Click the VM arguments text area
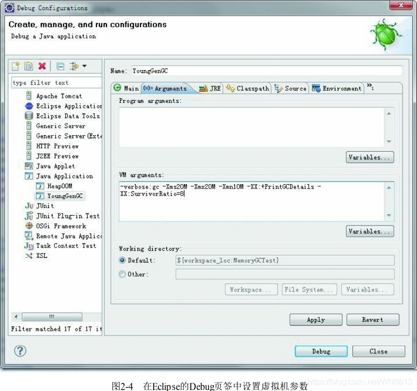417x391 pixels. point(251,201)
